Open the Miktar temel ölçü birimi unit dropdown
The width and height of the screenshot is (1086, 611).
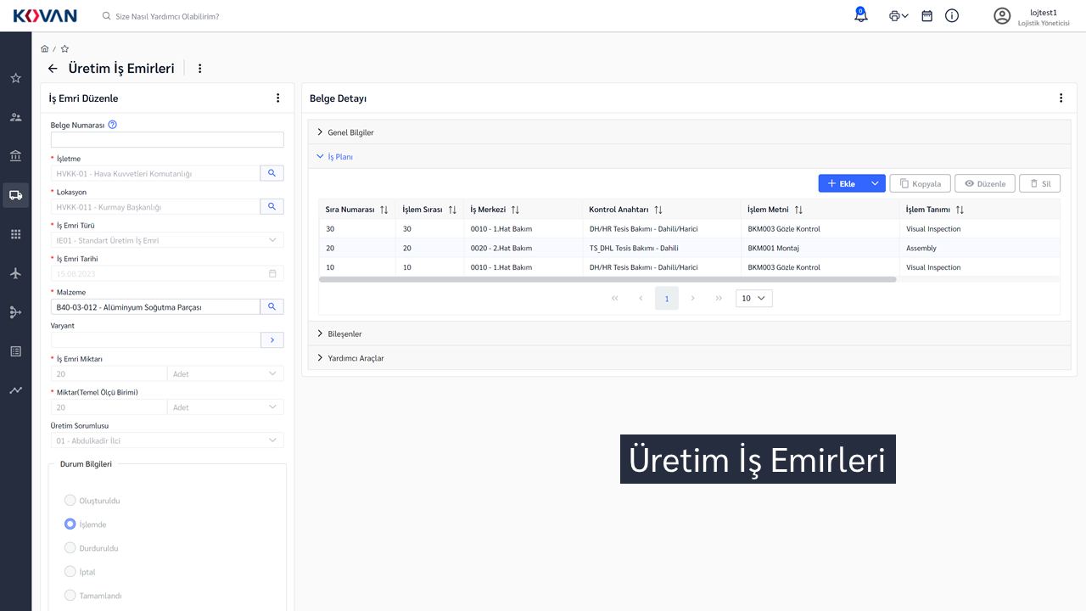[226, 407]
